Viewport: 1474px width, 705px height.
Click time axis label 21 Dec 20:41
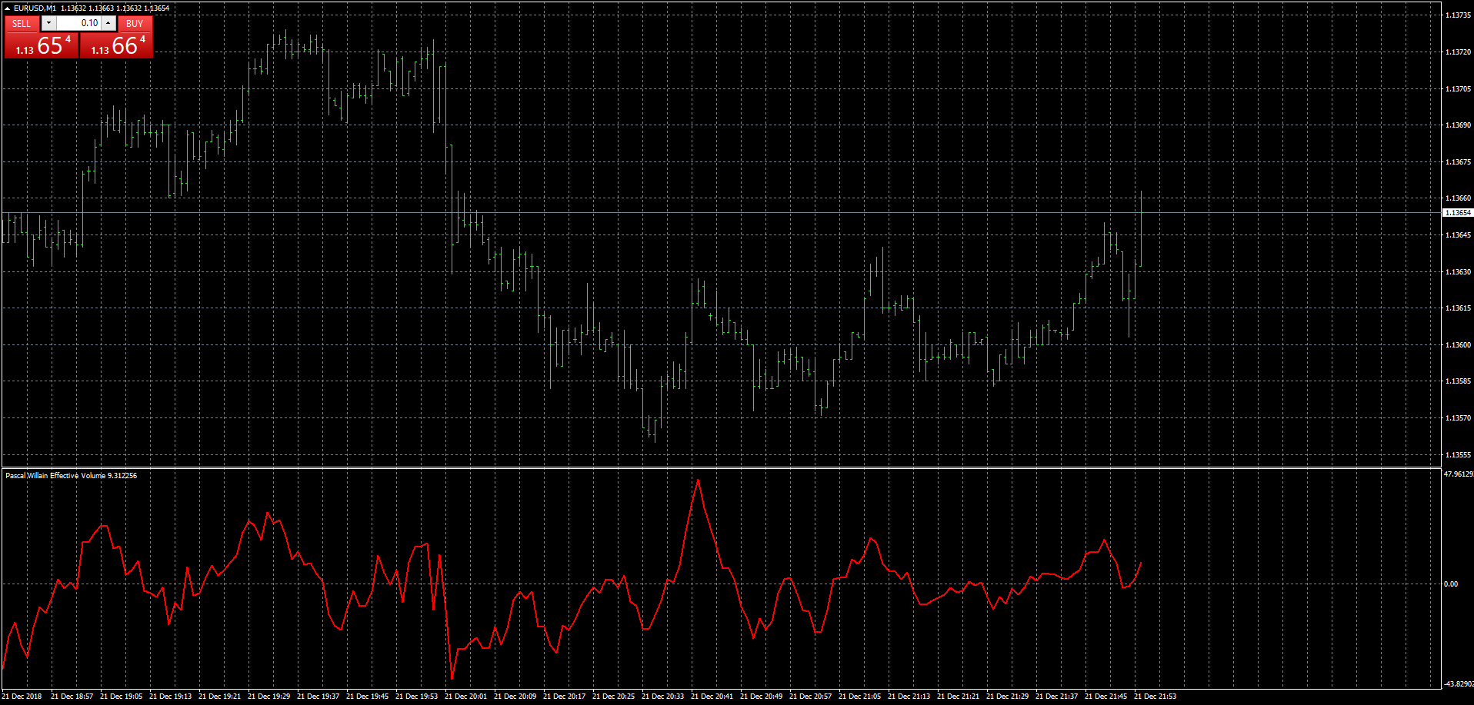click(712, 697)
